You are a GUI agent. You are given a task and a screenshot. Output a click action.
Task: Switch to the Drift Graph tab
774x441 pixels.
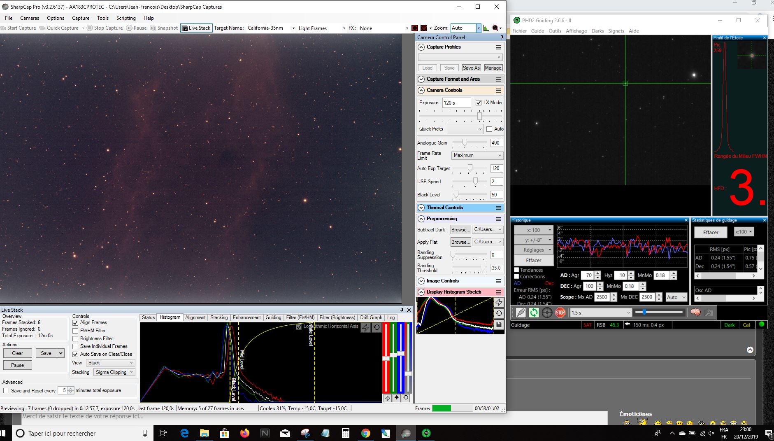click(371, 317)
